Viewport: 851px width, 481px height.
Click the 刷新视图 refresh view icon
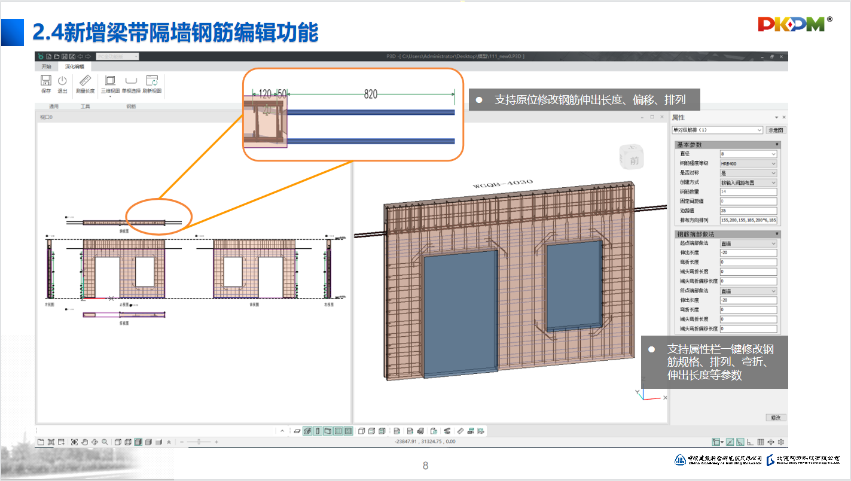coord(152,81)
